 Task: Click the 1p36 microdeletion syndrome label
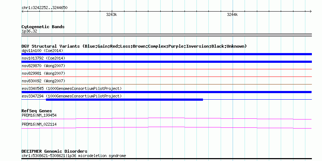[x=74, y=156]
